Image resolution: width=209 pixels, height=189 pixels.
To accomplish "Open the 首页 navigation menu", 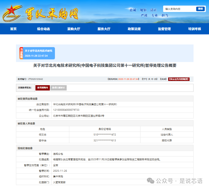I will 13,29.
